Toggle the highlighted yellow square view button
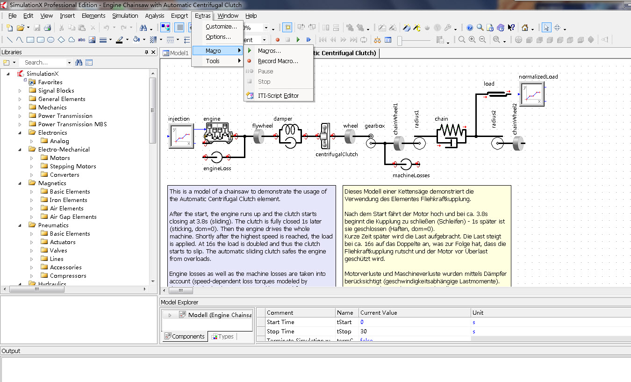Screen dimensions: 631x382 point(287,28)
